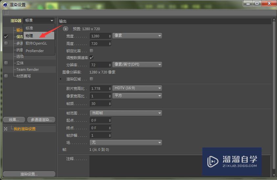Click the 宽度 field showing 1280
The image size is (277, 180).
[x=99, y=36]
